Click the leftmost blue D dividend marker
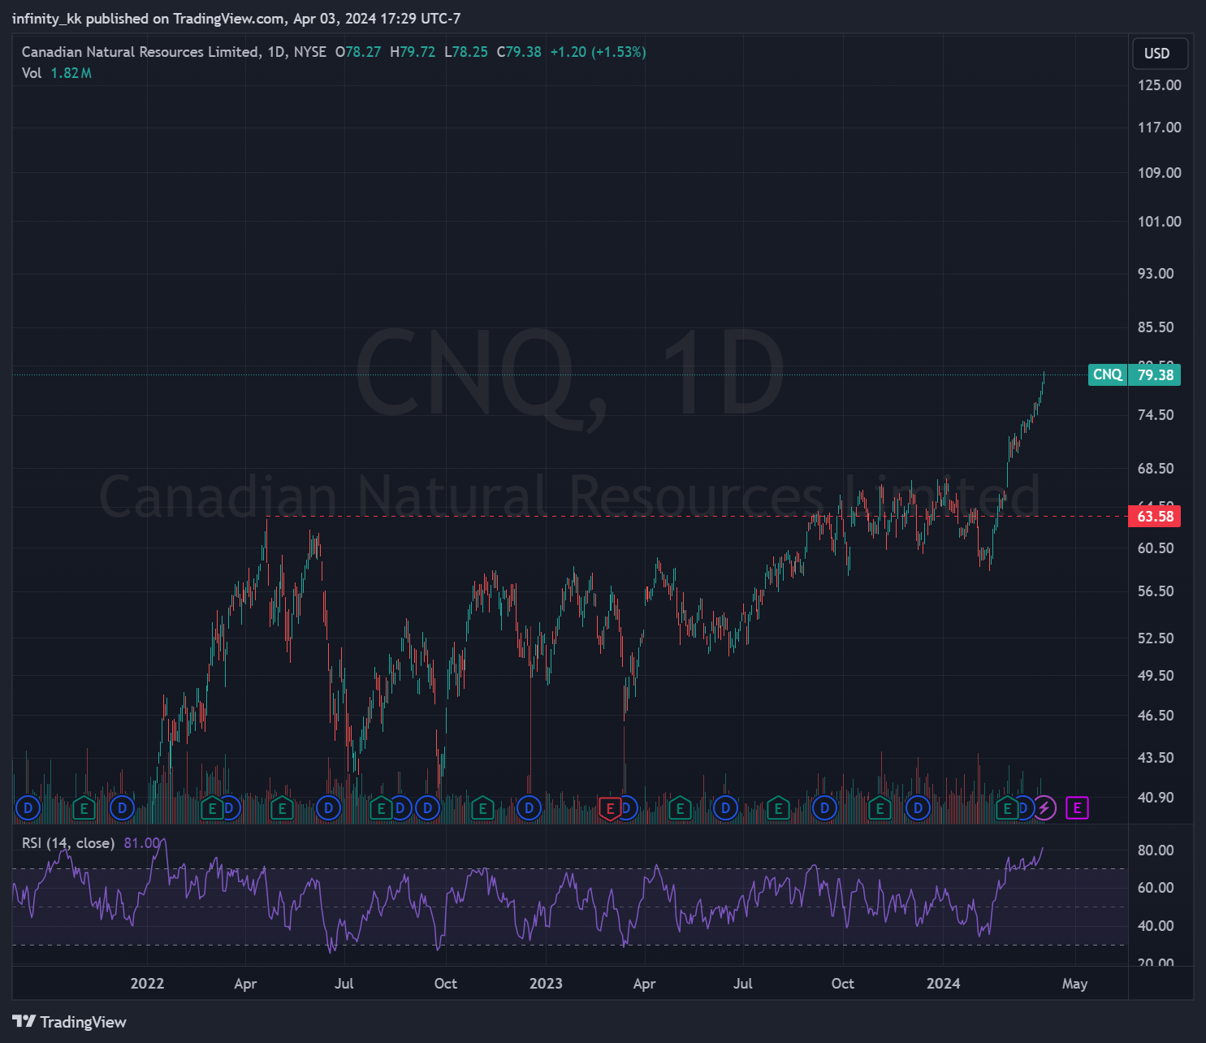 tap(28, 808)
